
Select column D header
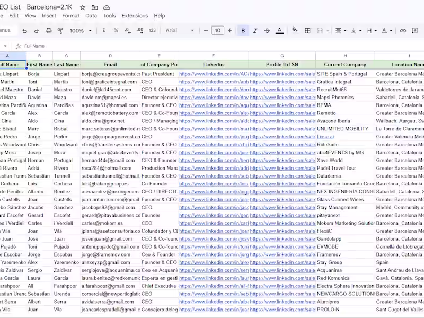[110, 56]
